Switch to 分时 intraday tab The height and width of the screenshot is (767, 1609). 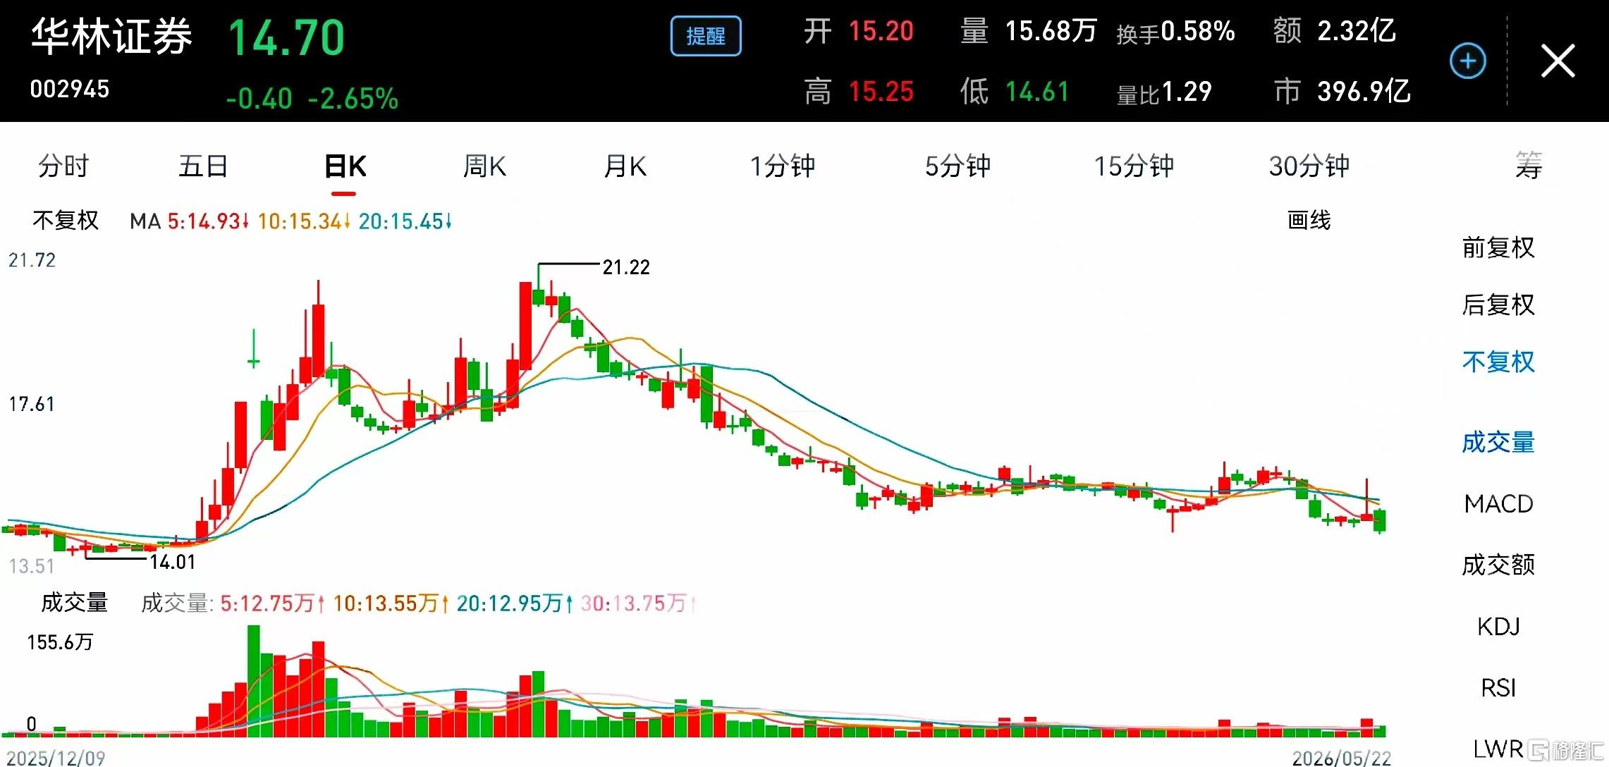[x=63, y=166]
